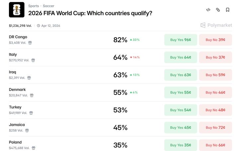
Task: Open the Soccer category link
Action: pyautogui.click(x=48, y=6)
